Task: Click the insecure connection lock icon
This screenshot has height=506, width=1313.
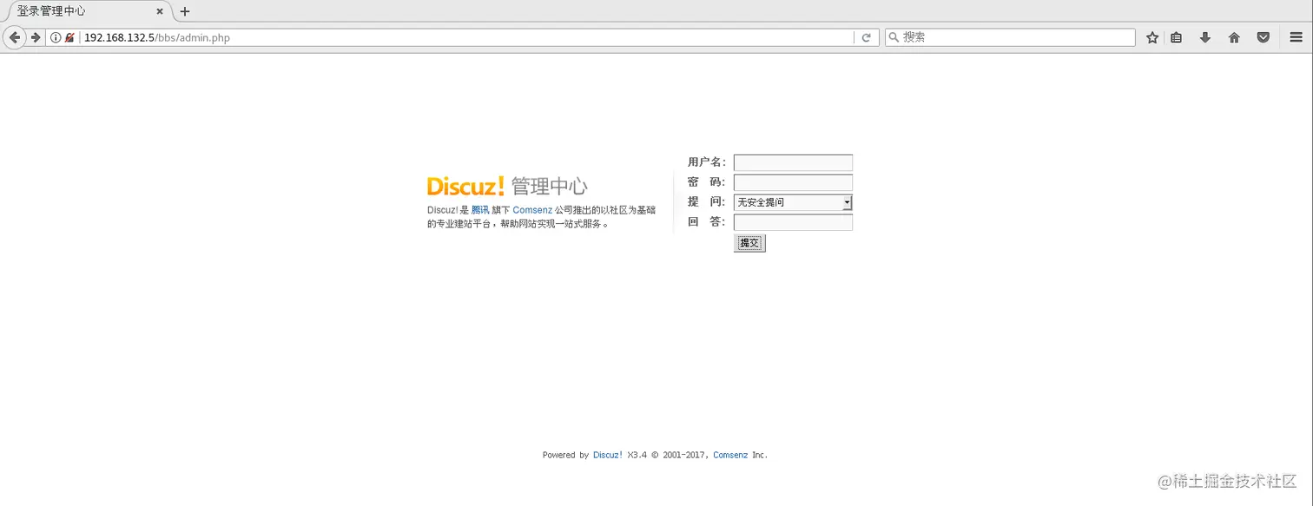Action: coord(69,38)
